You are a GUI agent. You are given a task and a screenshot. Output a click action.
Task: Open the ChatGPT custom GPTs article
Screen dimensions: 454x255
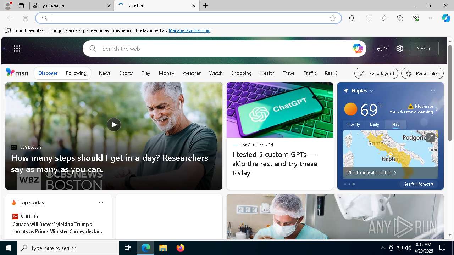(x=275, y=164)
